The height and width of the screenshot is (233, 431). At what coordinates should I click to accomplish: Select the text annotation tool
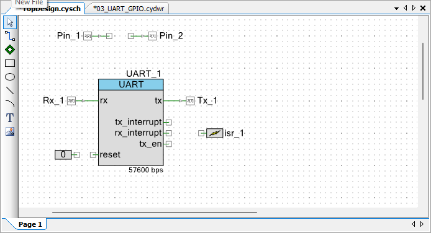pyautogui.click(x=10, y=118)
